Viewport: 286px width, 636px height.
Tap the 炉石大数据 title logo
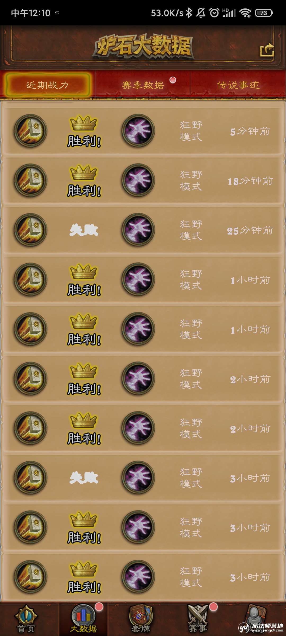(x=143, y=47)
